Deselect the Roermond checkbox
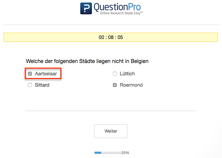Viewport: 222px width, 158px height. coord(115,85)
